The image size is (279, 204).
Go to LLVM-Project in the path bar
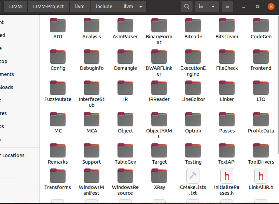(x=48, y=7)
